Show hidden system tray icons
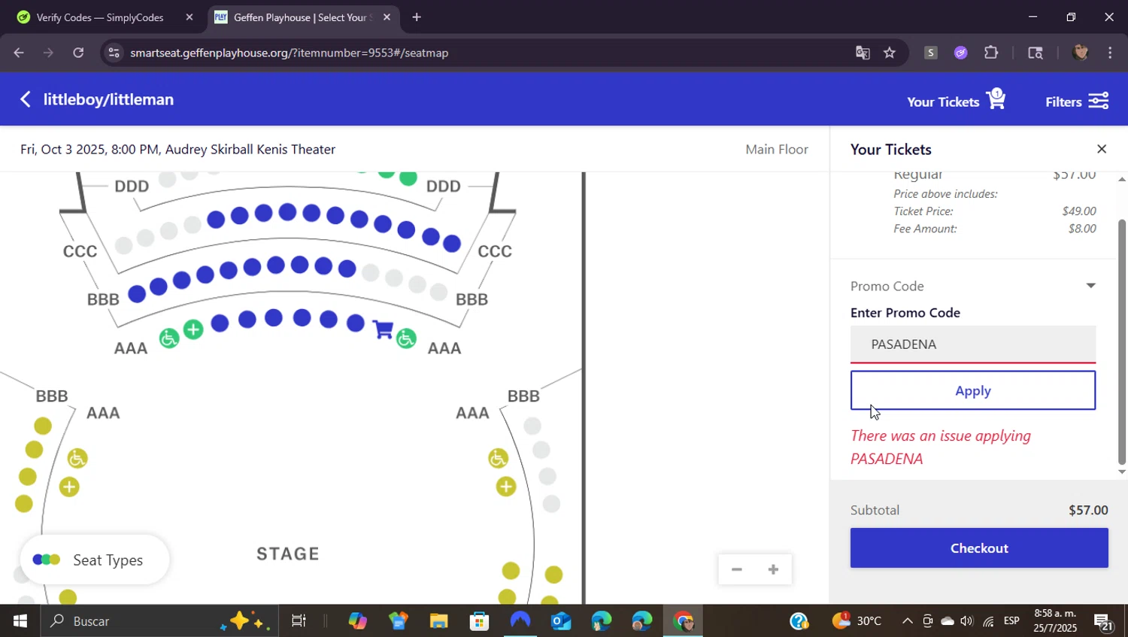This screenshot has height=637, width=1128. coord(907,621)
